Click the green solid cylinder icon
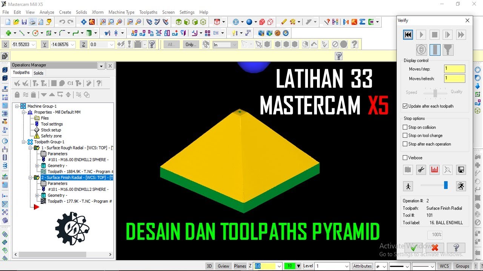Viewport: 483px width, 271px height. 89,33
